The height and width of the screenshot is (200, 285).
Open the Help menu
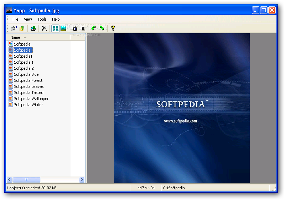(x=56, y=19)
